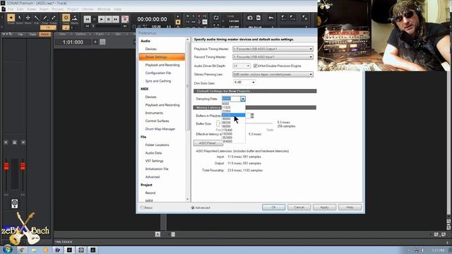Open the file explorer taskbar icon
Screen dimensions: 452x254
[x=34, y=250]
